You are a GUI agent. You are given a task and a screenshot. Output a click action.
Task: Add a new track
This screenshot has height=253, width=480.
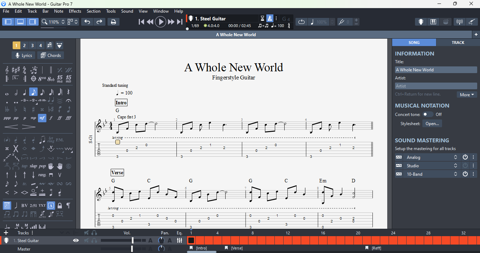6,233
